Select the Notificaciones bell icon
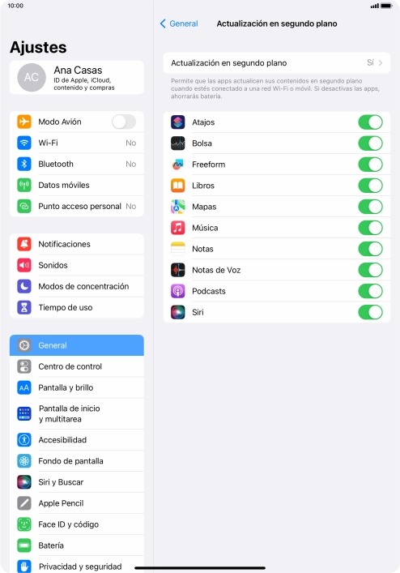 [24, 244]
